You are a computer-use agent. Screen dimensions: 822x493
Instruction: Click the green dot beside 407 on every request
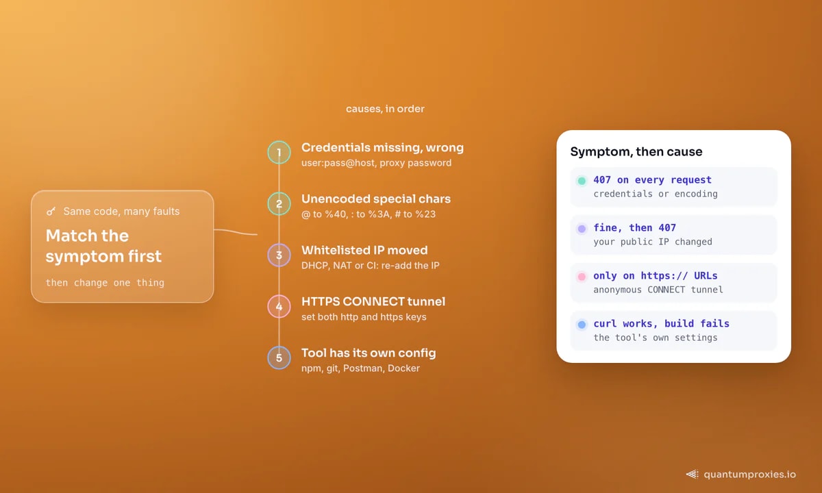[582, 181]
